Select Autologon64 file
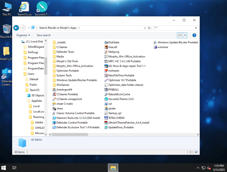Viewport: 227px width, 172px height. pyautogui.click(x=62, y=90)
